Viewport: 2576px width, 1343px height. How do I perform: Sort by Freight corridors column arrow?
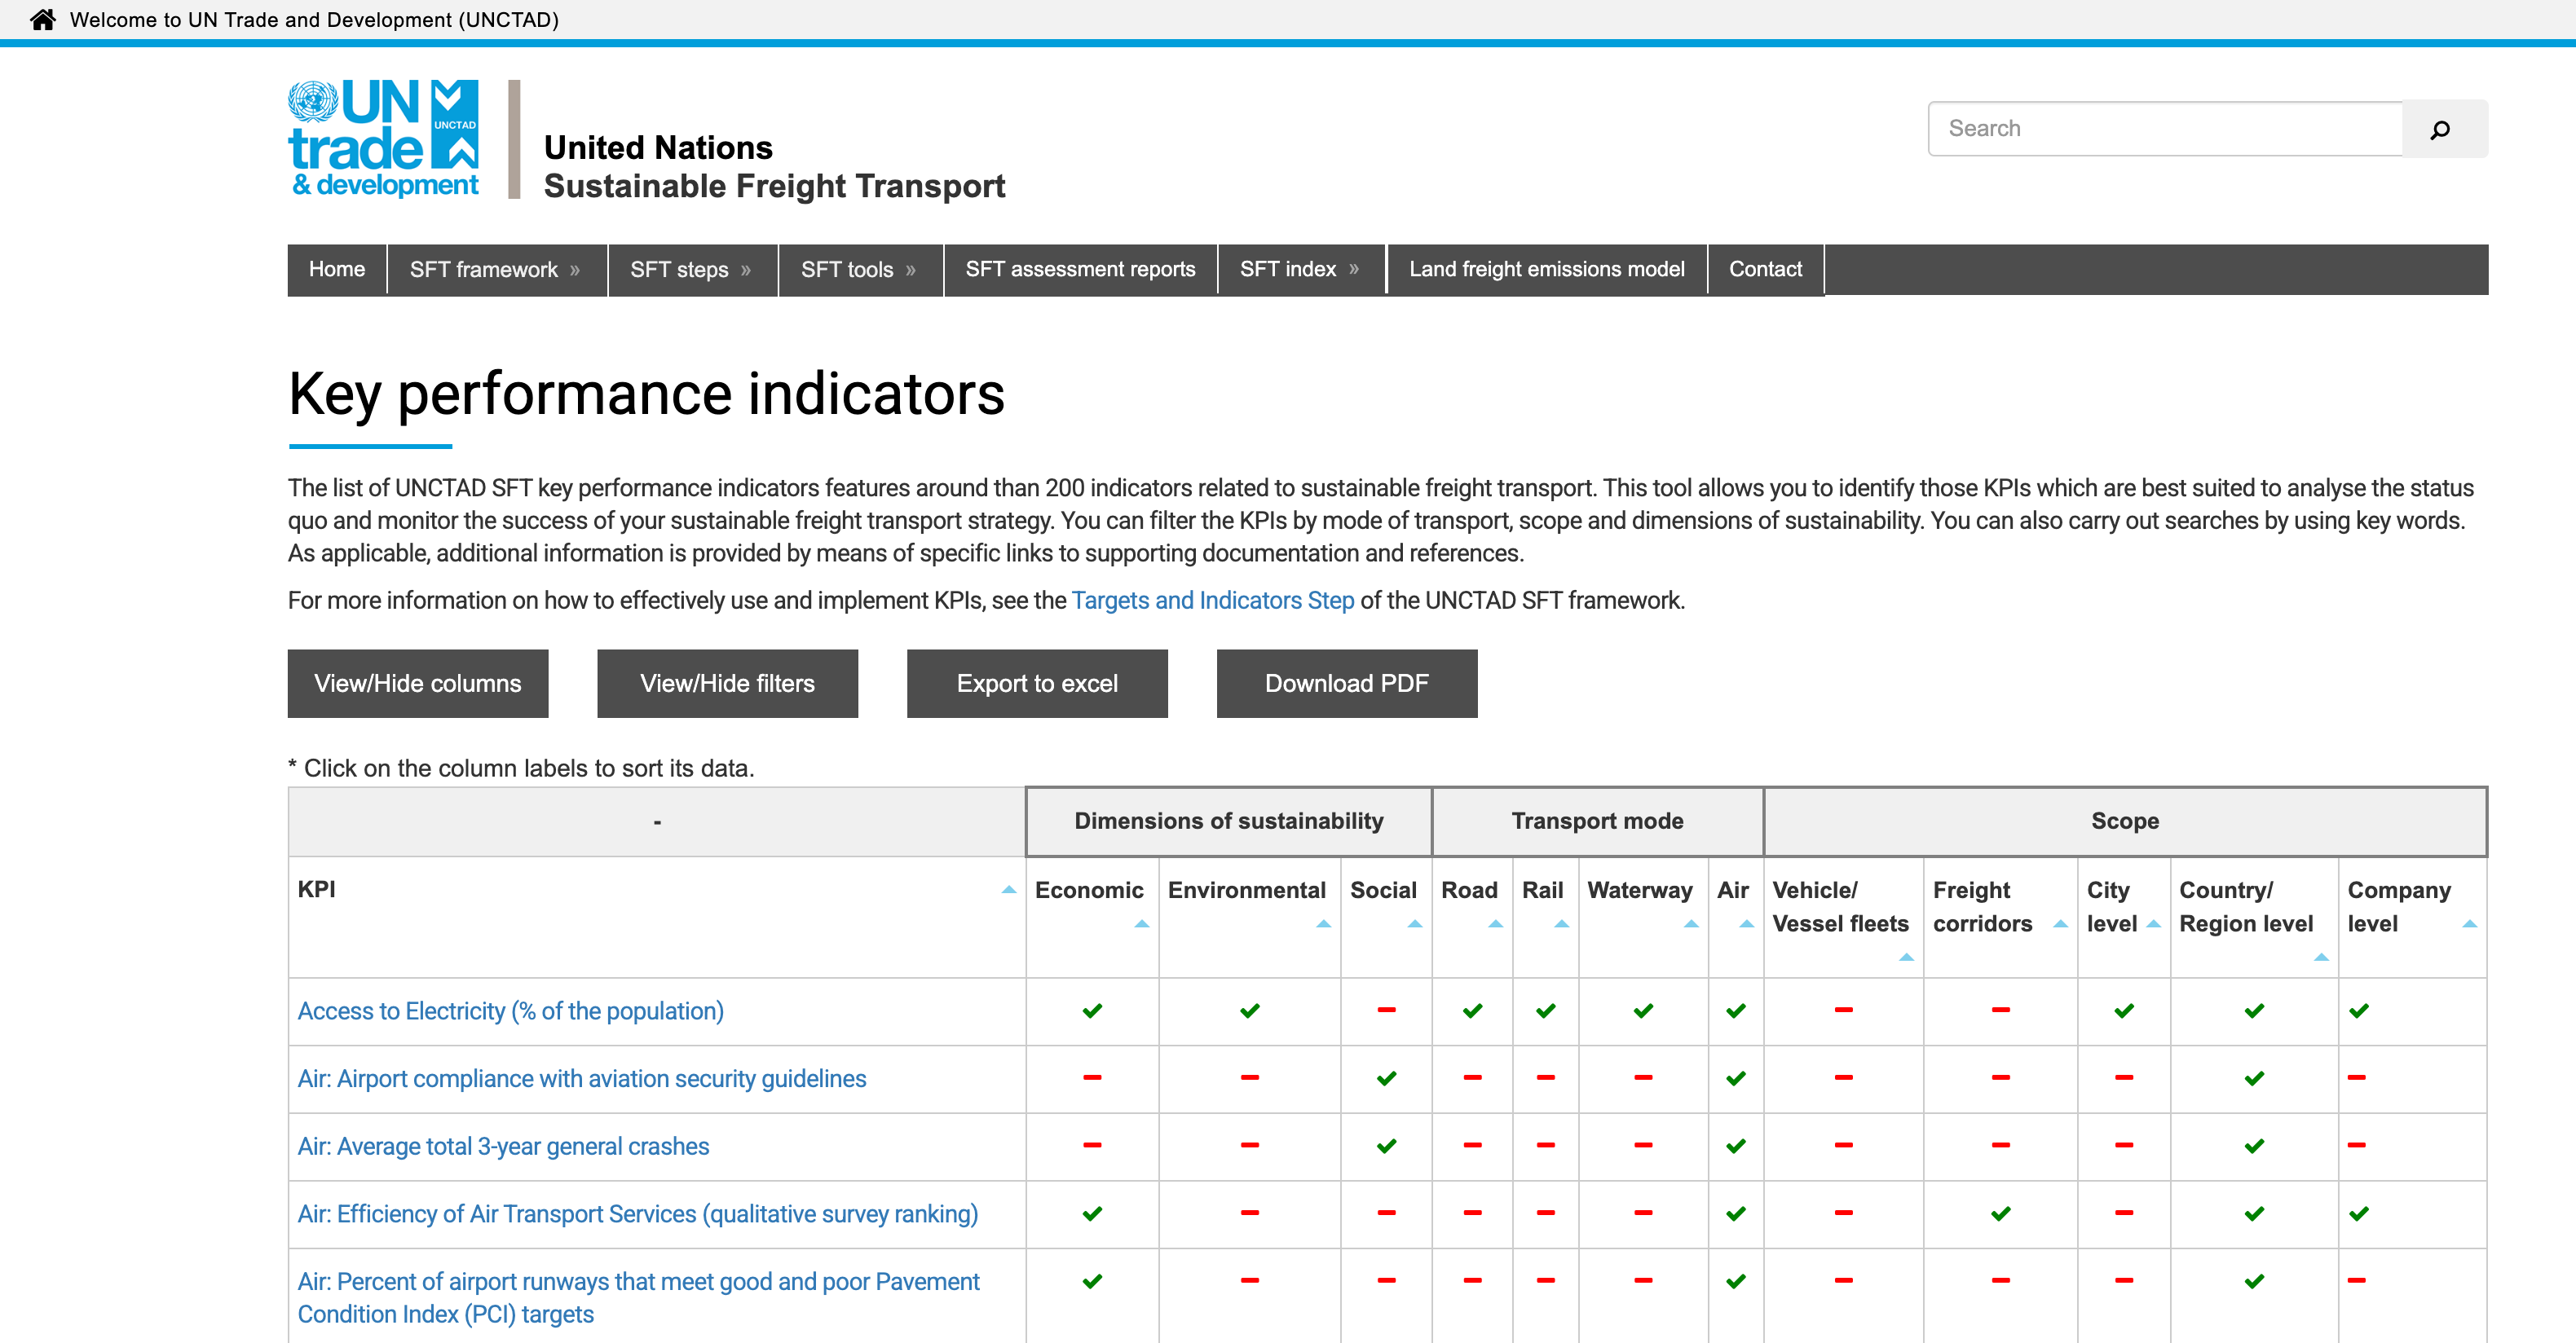point(2059,924)
